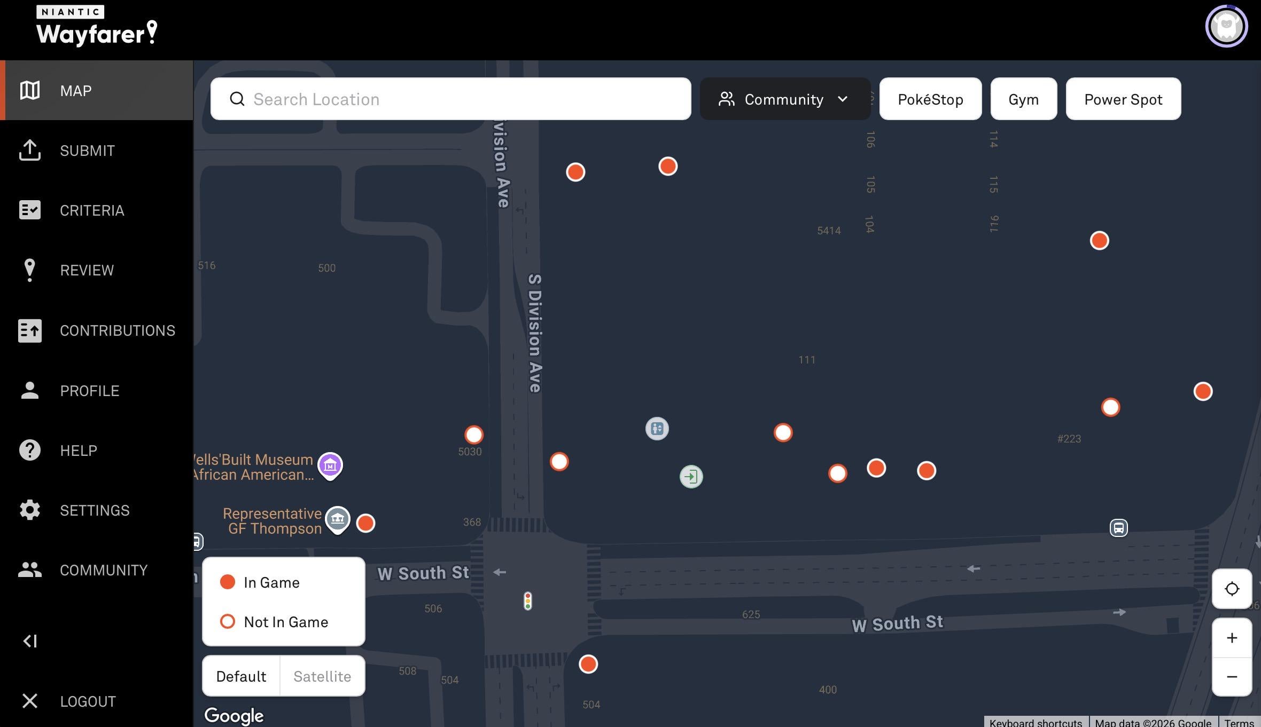Toggle the PokéStop filter
Screen dimensions: 1261x727
pos(930,99)
